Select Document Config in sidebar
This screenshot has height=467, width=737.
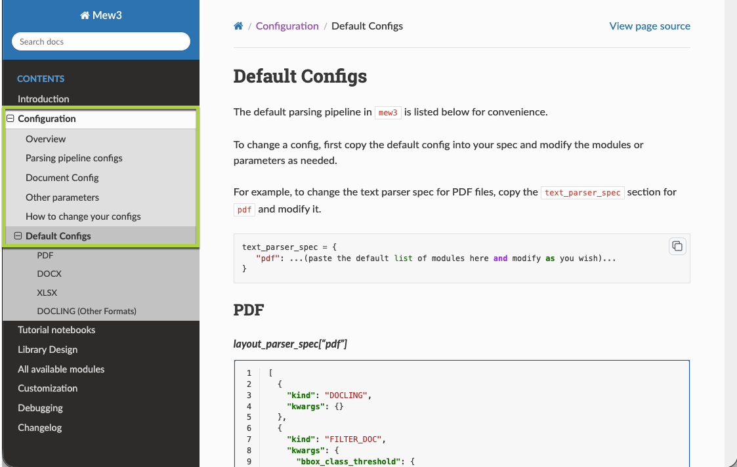coord(62,178)
